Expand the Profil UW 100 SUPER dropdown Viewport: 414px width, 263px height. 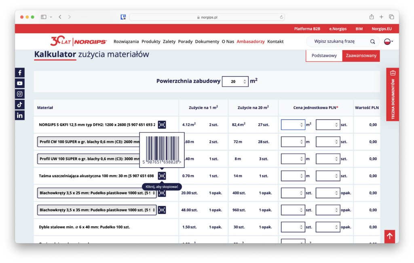coord(88,159)
